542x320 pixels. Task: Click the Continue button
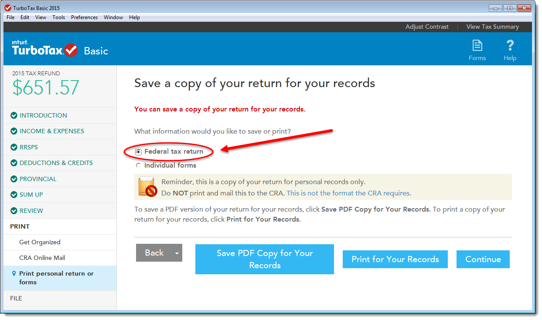coord(483,259)
